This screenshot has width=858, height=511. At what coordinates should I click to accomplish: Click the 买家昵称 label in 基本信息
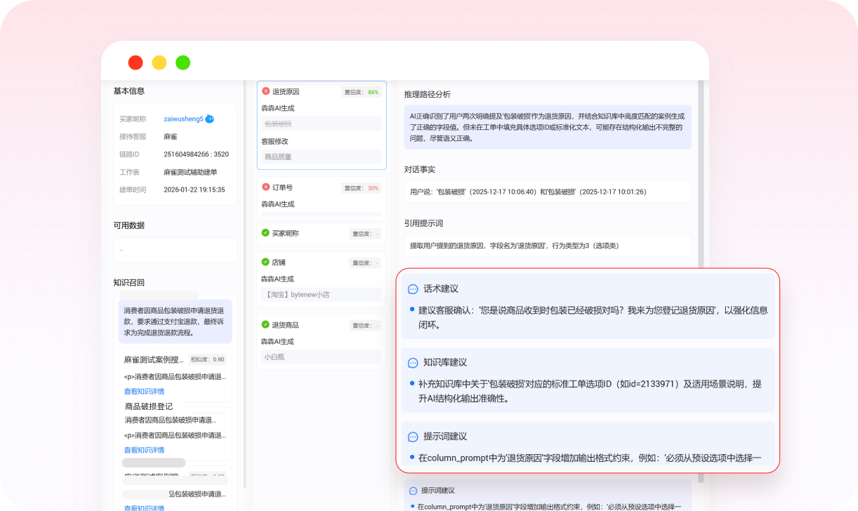(x=133, y=119)
